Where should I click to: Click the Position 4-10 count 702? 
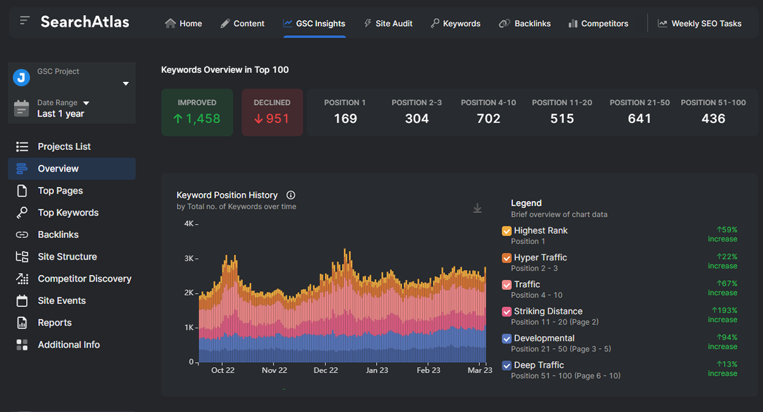(x=488, y=118)
